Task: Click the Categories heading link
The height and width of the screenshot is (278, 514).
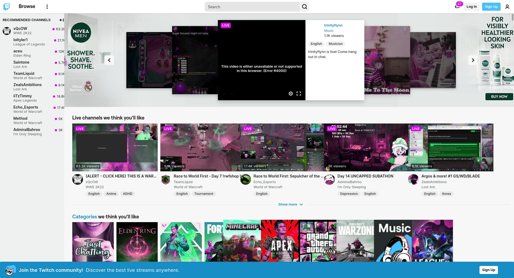Action: point(85,217)
